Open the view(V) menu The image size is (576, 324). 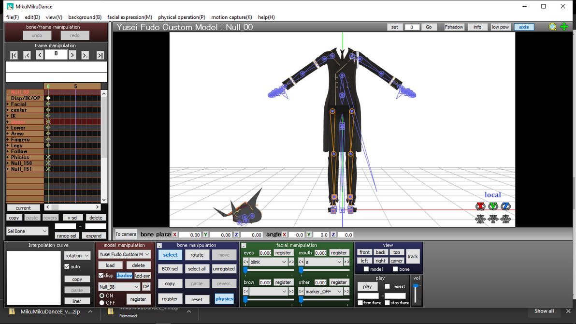click(54, 17)
